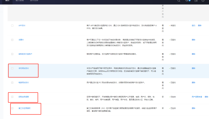Tick the checkbox for APP支付
The image size is (209, 119).
click(12, 25)
